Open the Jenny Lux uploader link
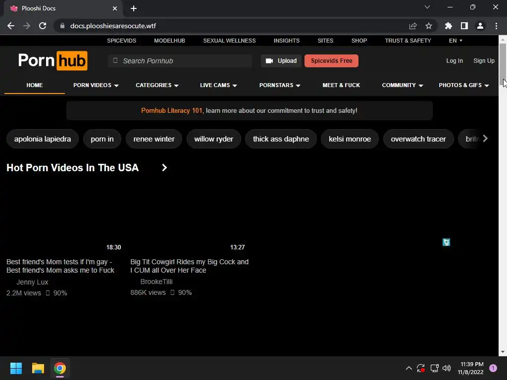 [x=32, y=282]
